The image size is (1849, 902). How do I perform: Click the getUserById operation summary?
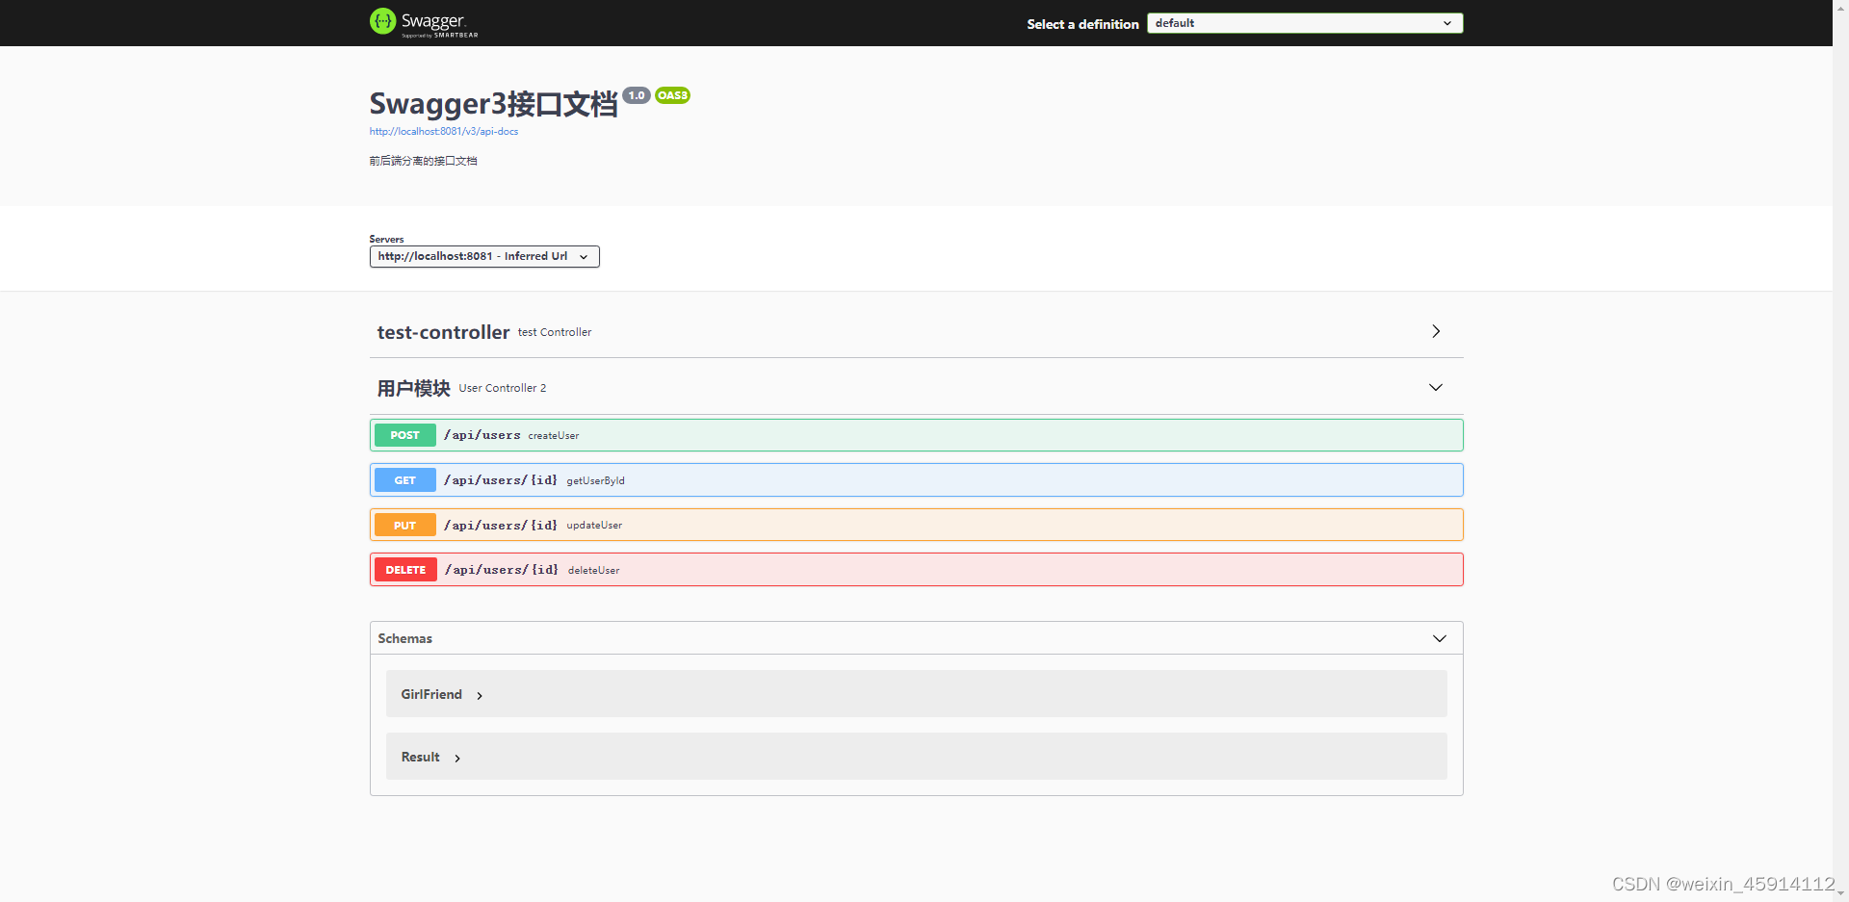(x=596, y=481)
